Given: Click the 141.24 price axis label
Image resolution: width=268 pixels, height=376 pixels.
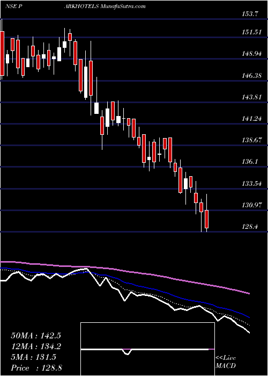Looking at the screenshot, I should tap(251, 119).
